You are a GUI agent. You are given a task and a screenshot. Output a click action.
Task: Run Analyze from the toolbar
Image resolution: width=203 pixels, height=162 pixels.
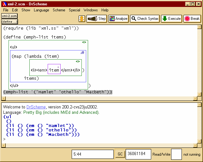118,19
